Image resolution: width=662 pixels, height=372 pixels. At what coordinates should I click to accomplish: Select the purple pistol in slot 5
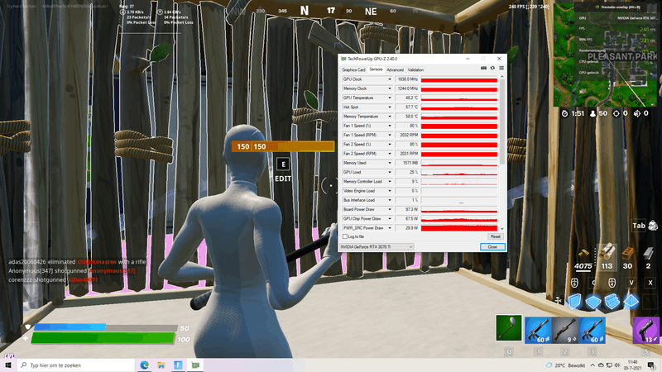(646, 330)
